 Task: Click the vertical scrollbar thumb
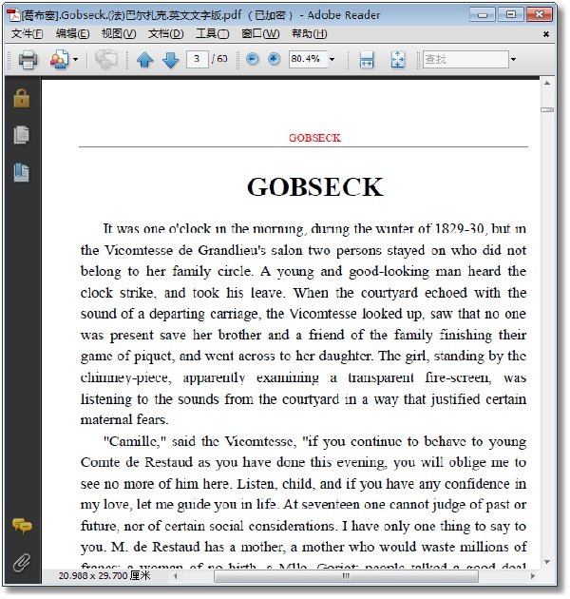pyautogui.click(x=547, y=110)
